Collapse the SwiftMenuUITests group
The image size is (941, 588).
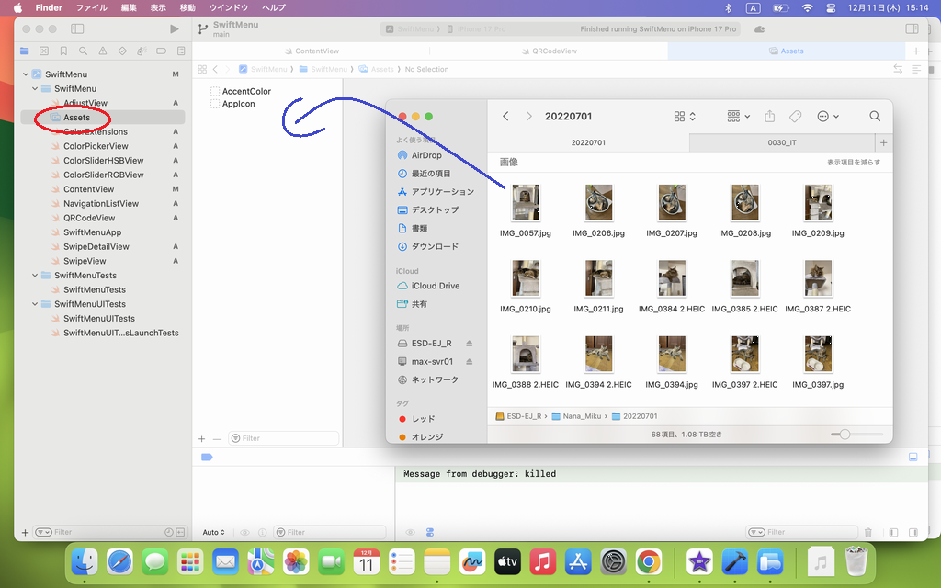click(x=35, y=304)
